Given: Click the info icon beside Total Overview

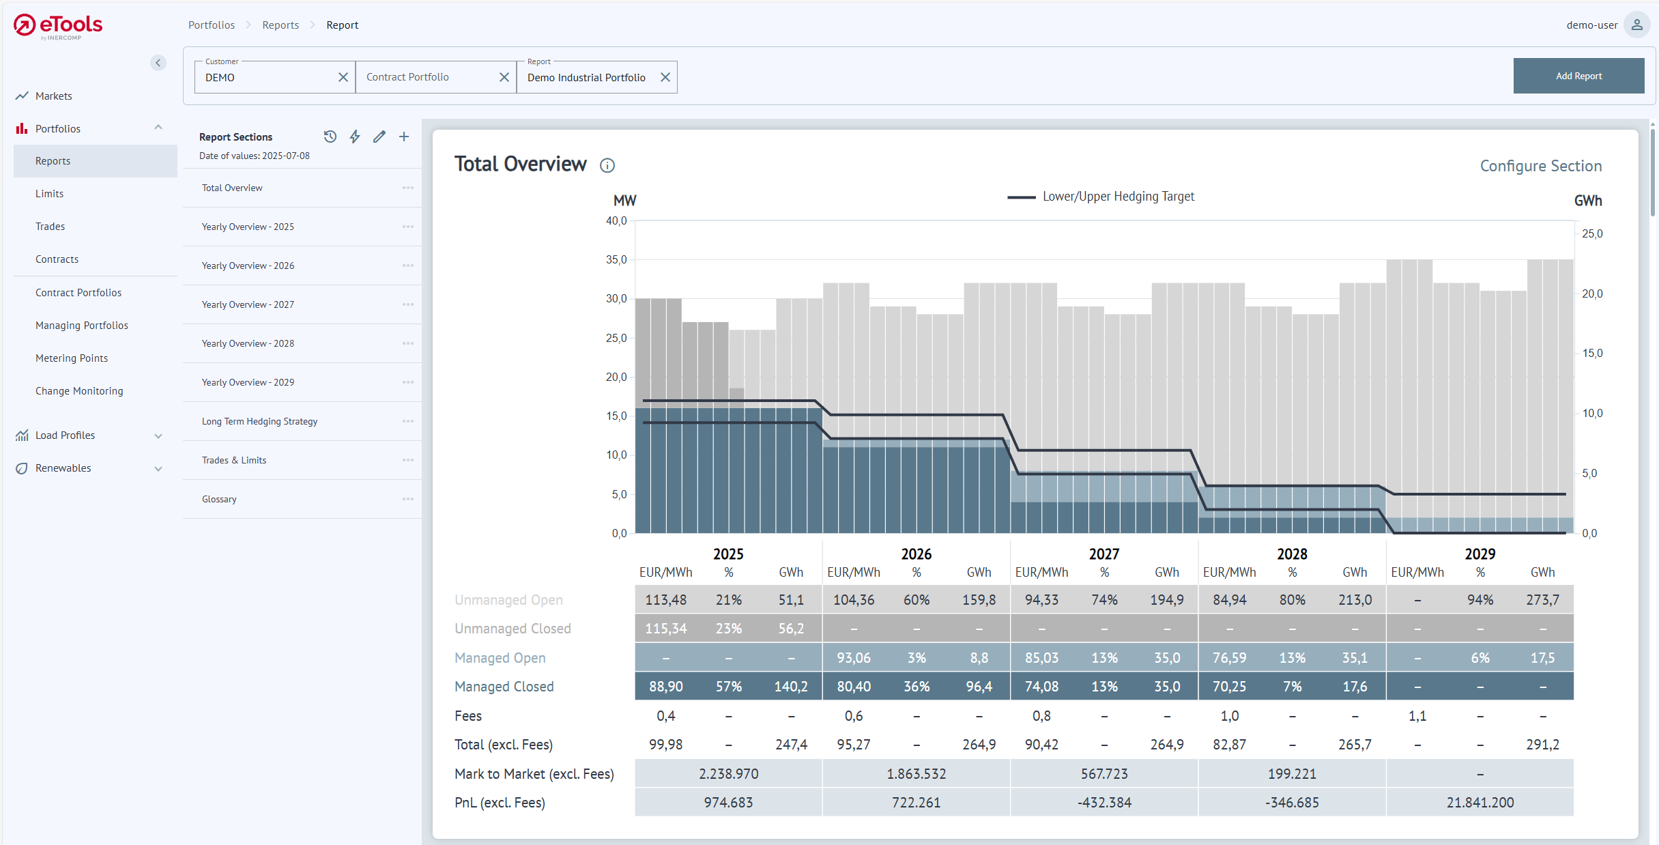Looking at the screenshot, I should click(607, 165).
